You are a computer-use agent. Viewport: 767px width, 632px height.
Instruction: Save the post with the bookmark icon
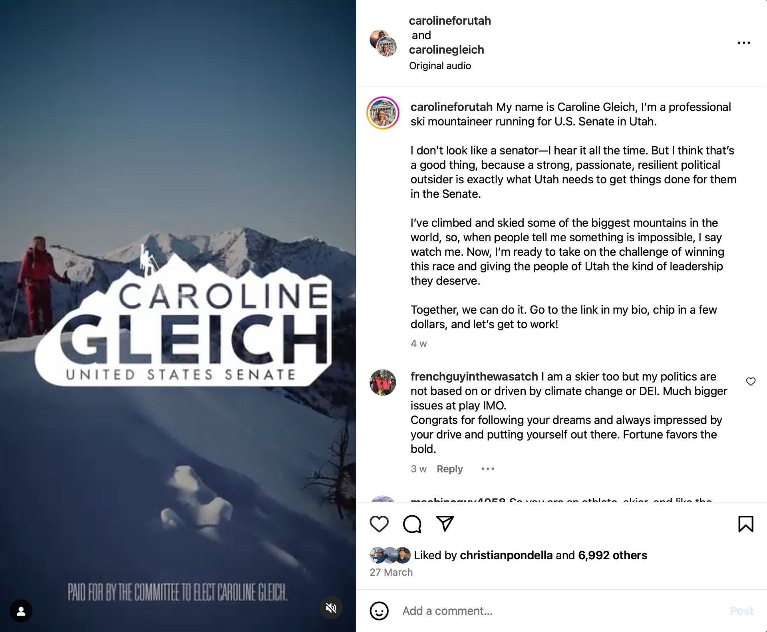[x=745, y=524]
